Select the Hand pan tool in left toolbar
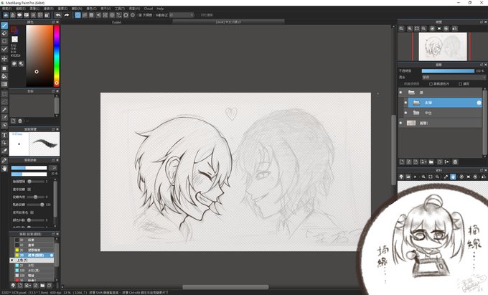This screenshot has height=295, width=488. [x=4, y=169]
